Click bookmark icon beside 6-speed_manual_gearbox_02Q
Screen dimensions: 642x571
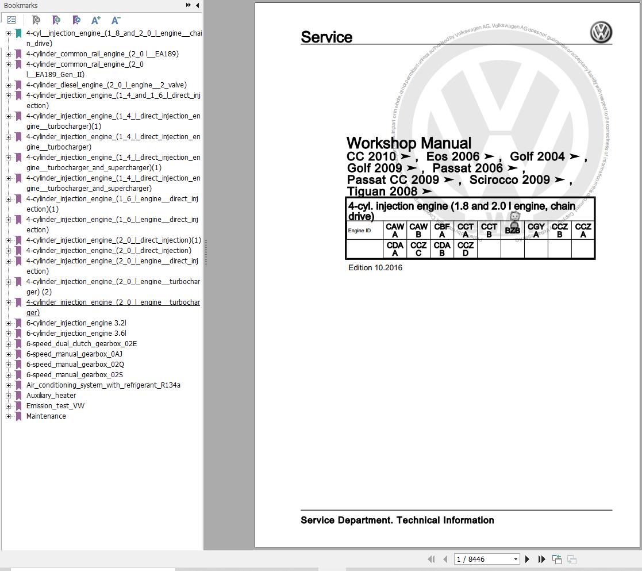coord(18,365)
